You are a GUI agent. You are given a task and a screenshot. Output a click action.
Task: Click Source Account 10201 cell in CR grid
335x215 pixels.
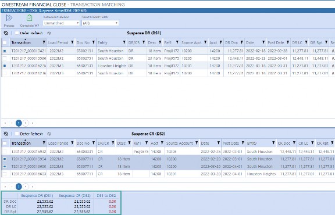pyautogui.click(x=172, y=174)
